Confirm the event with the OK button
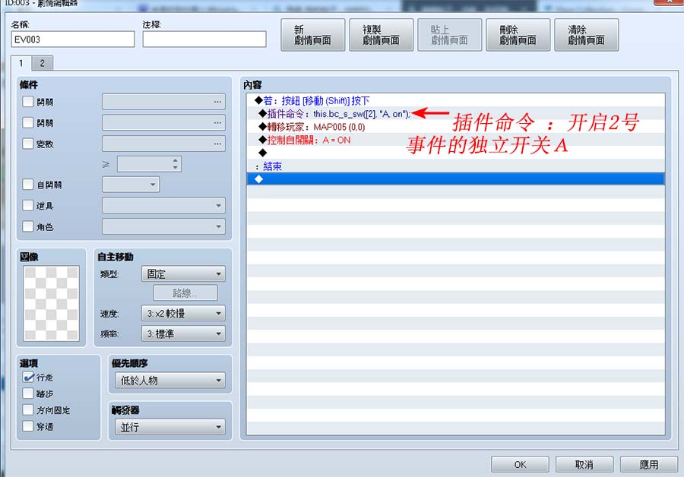The height and width of the screenshot is (477, 684). (x=520, y=464)
